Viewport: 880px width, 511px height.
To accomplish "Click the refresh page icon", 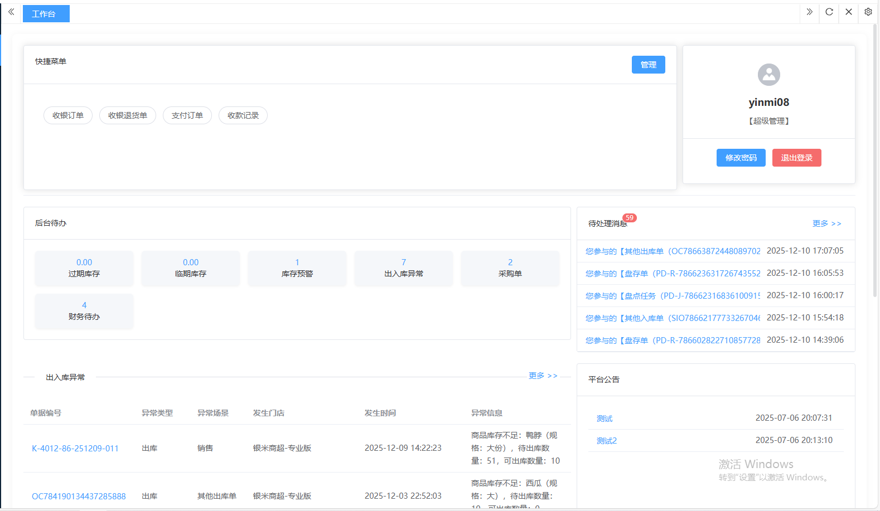I will point(829,12).
